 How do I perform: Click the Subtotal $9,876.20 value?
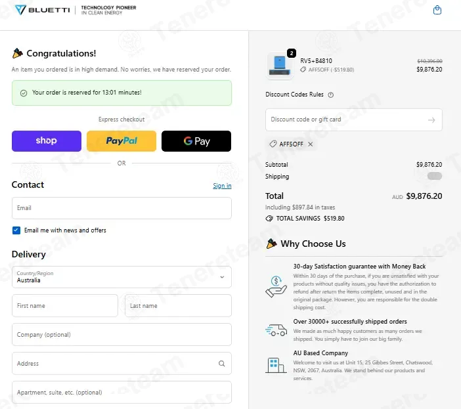coord(429,165)
